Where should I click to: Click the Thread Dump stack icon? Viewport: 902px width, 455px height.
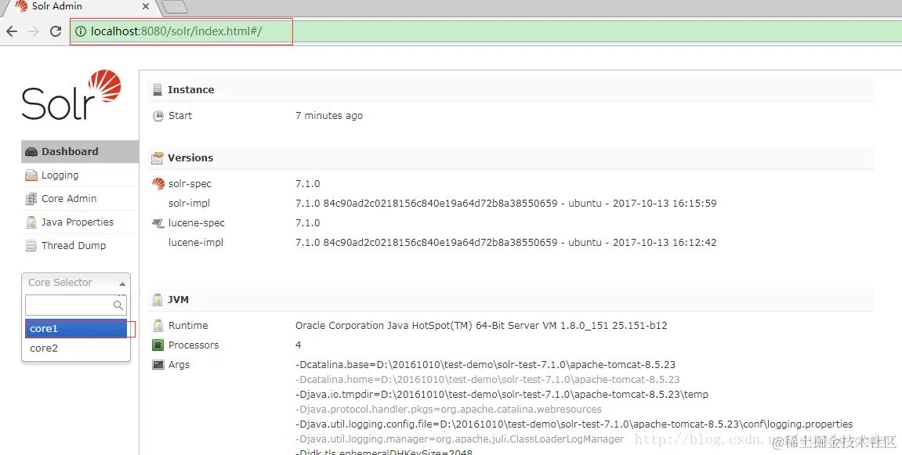coord(31,246)
